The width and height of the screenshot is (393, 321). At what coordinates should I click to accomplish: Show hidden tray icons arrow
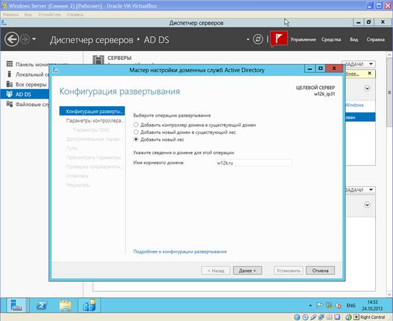click(310, 305)
